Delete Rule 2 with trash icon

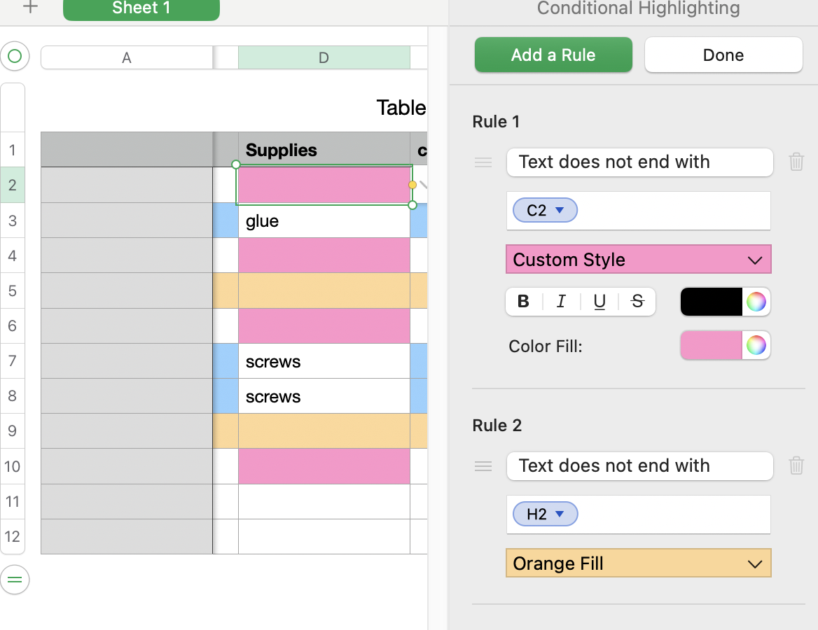(796, 466)
